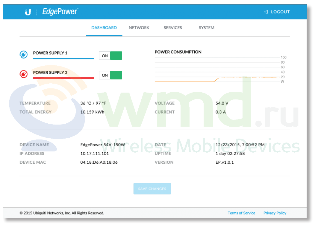The width and height of the screenshot is (315, 227).
Task: Open the Privacy Policy link
Action: 275,213
